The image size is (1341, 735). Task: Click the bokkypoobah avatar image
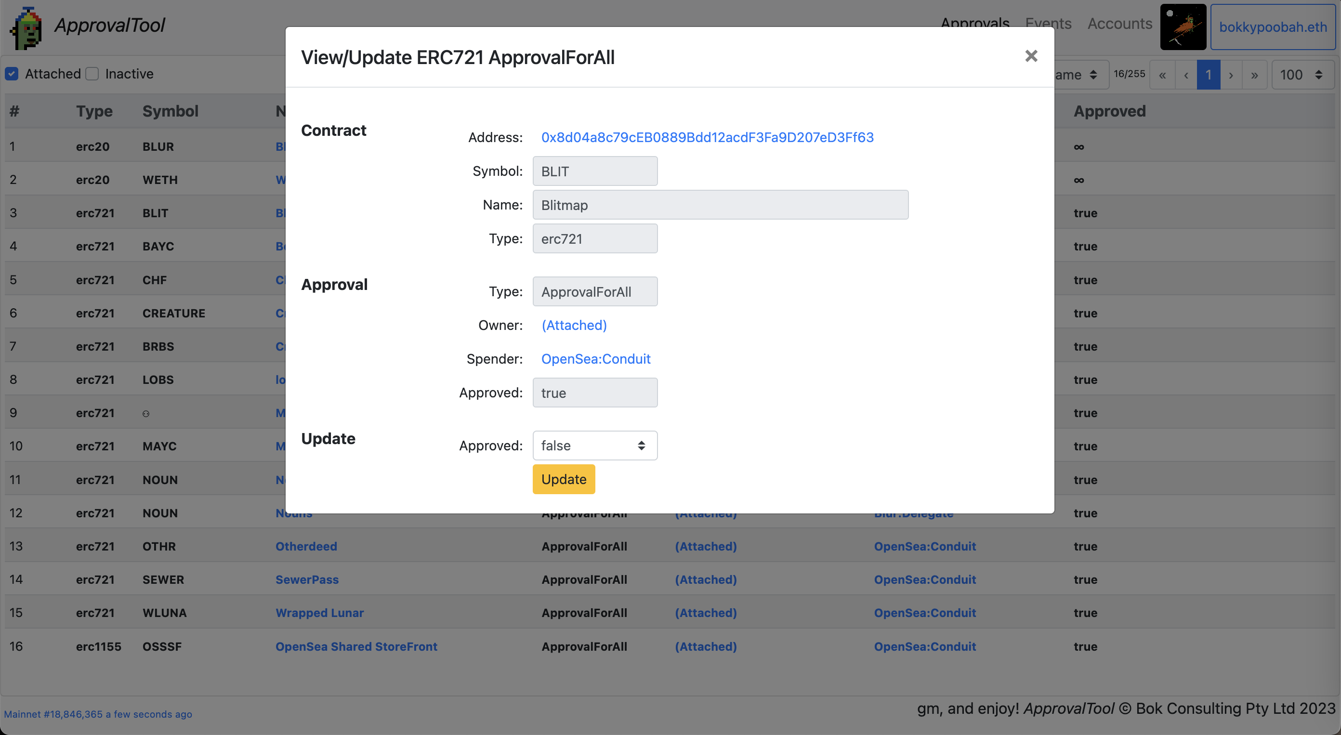coord(1183,27)
